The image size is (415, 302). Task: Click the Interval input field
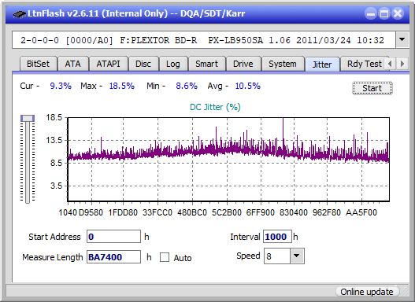pos(277,237)
